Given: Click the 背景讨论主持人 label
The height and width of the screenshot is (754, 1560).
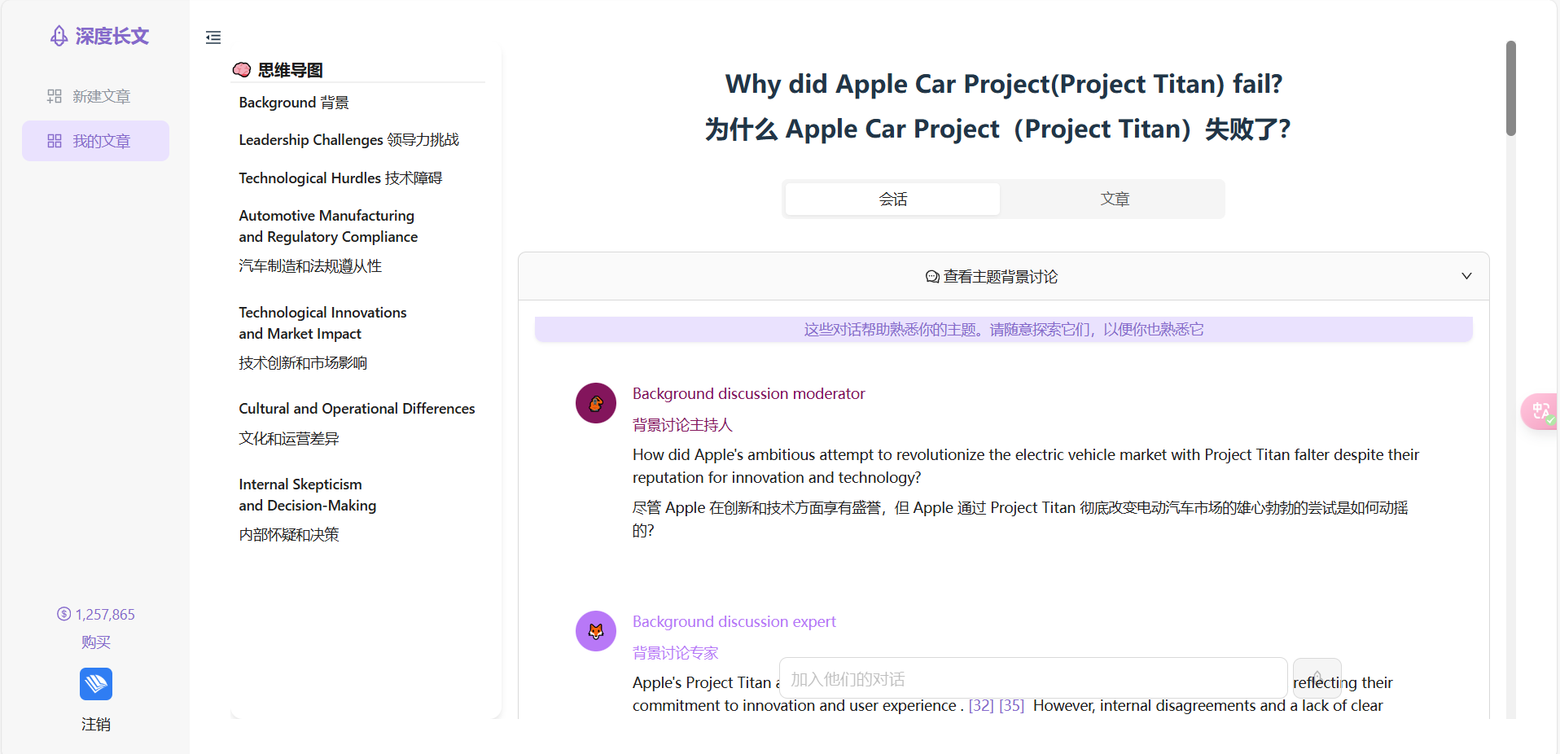Looking at the screenshot, I should coord(682,424).
